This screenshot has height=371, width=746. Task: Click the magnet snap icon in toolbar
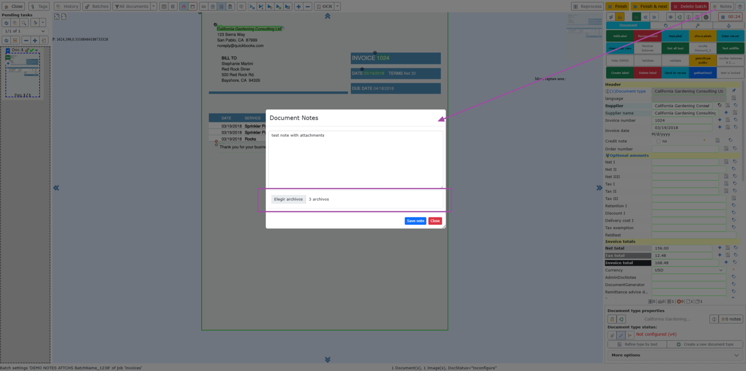pyautogui.click(x=184, y=6)
